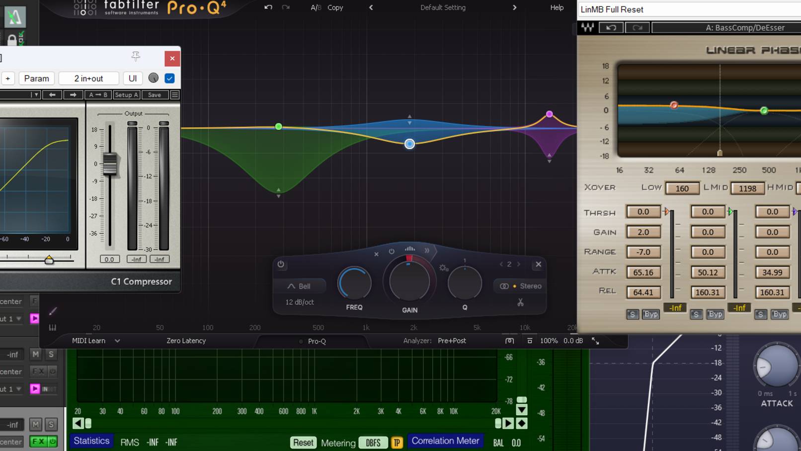Click the spectrum dynamics icon above GAIN
The image size is (801, 451).
pos(409,249)
